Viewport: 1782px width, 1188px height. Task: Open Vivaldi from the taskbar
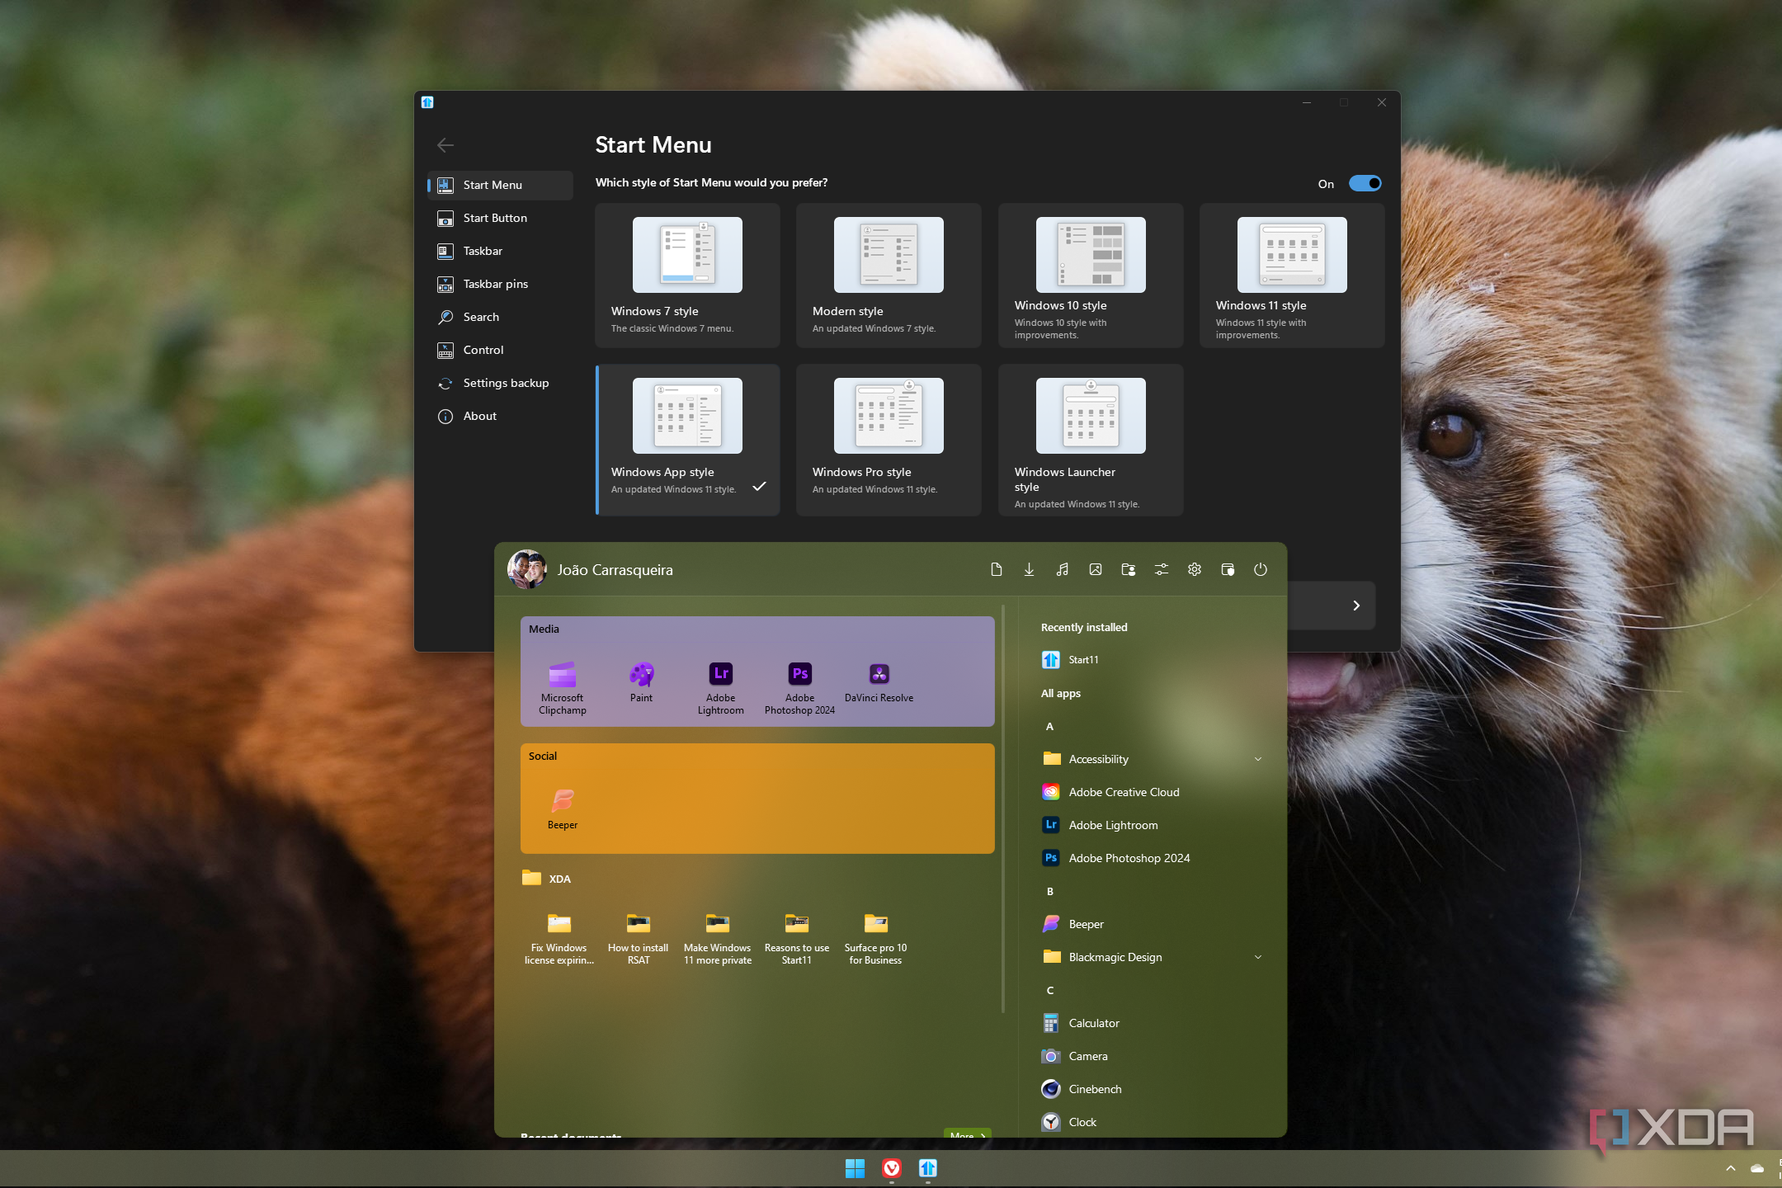892,1168
